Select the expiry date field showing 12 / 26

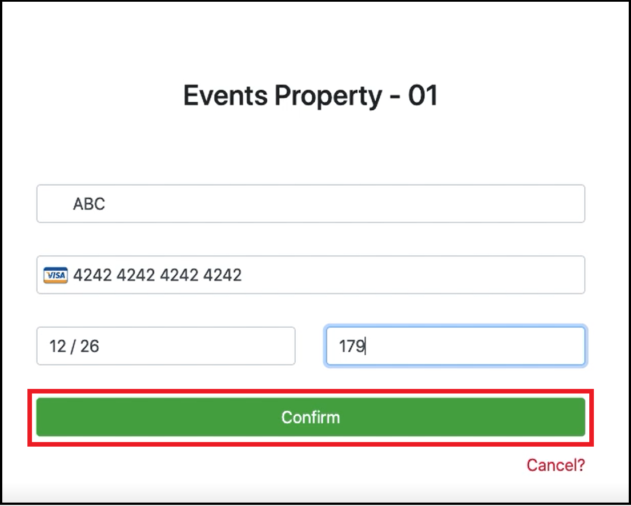click(166, 346)
